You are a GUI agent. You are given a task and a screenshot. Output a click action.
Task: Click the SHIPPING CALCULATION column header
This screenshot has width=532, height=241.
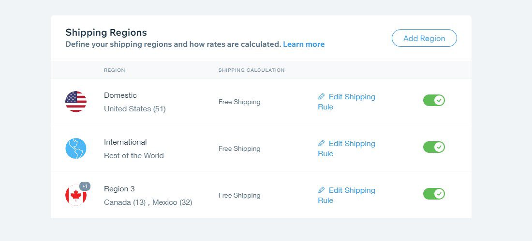coord(251,70)
